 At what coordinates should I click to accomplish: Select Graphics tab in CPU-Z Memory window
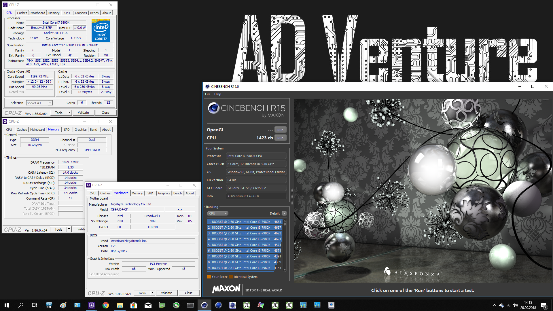80,130
